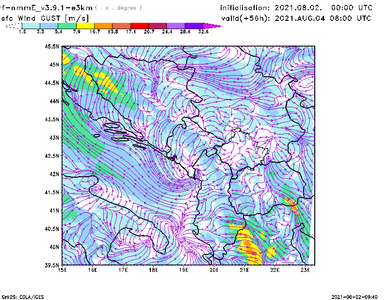Click the 'GrADS: COLA/IGES' credit text
This screenshot has width=388, height=300.
23,297
